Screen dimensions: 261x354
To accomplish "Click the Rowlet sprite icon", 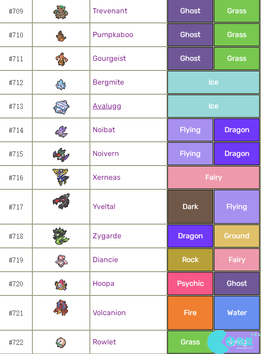I will [x=61, y=343].
